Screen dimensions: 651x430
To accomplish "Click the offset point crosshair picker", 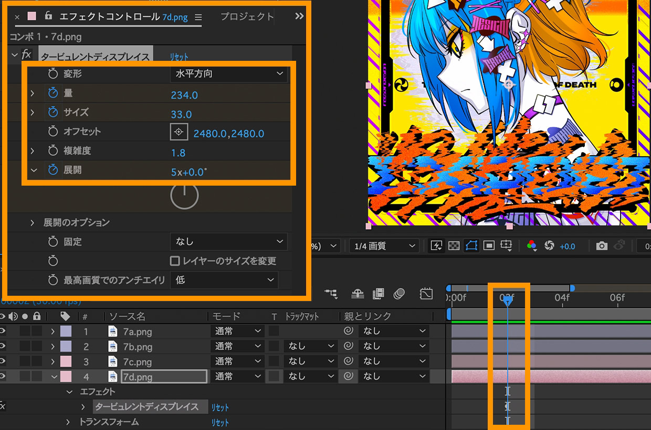I will [x=178, y=132].
